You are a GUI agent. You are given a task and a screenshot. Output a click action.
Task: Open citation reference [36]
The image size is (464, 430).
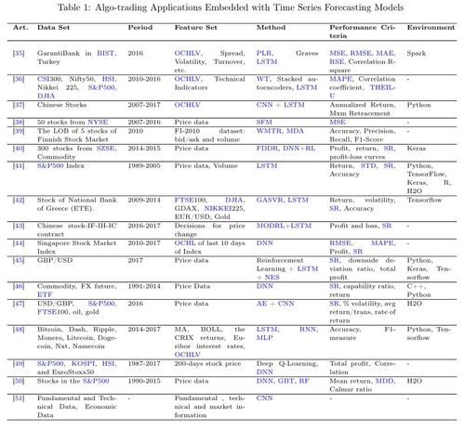(19, 79)
